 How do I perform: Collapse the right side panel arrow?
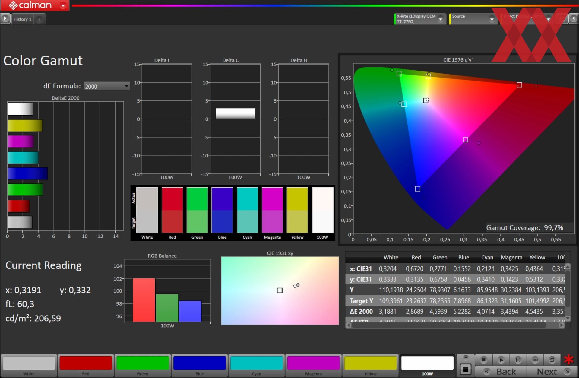(573, 19)
